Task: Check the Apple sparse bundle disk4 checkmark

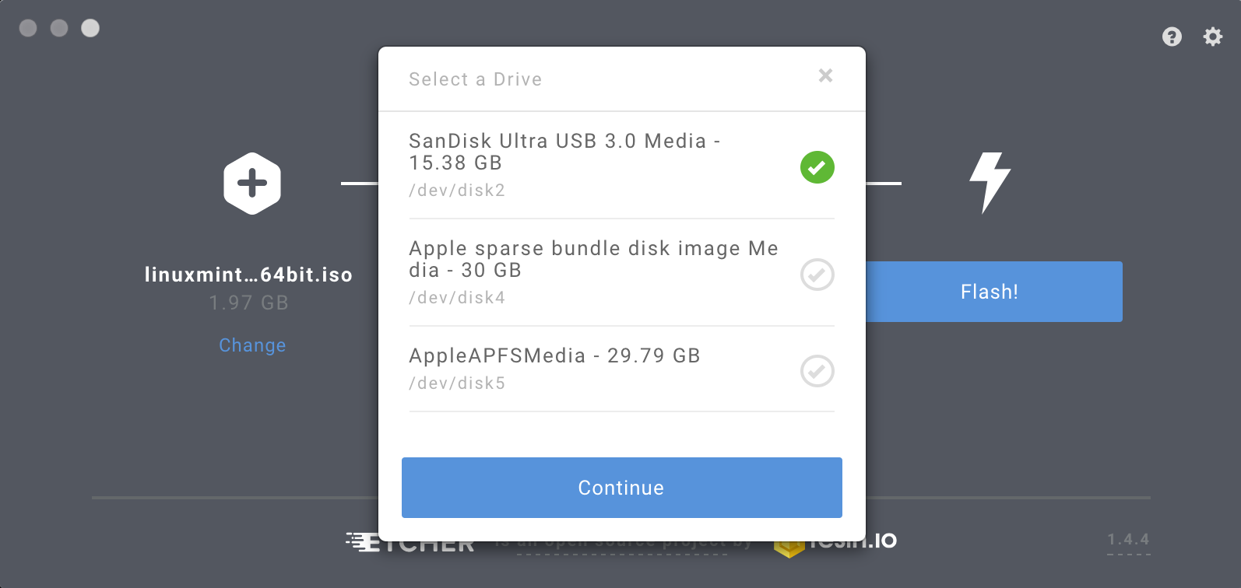Action: (x=817, y=275)
